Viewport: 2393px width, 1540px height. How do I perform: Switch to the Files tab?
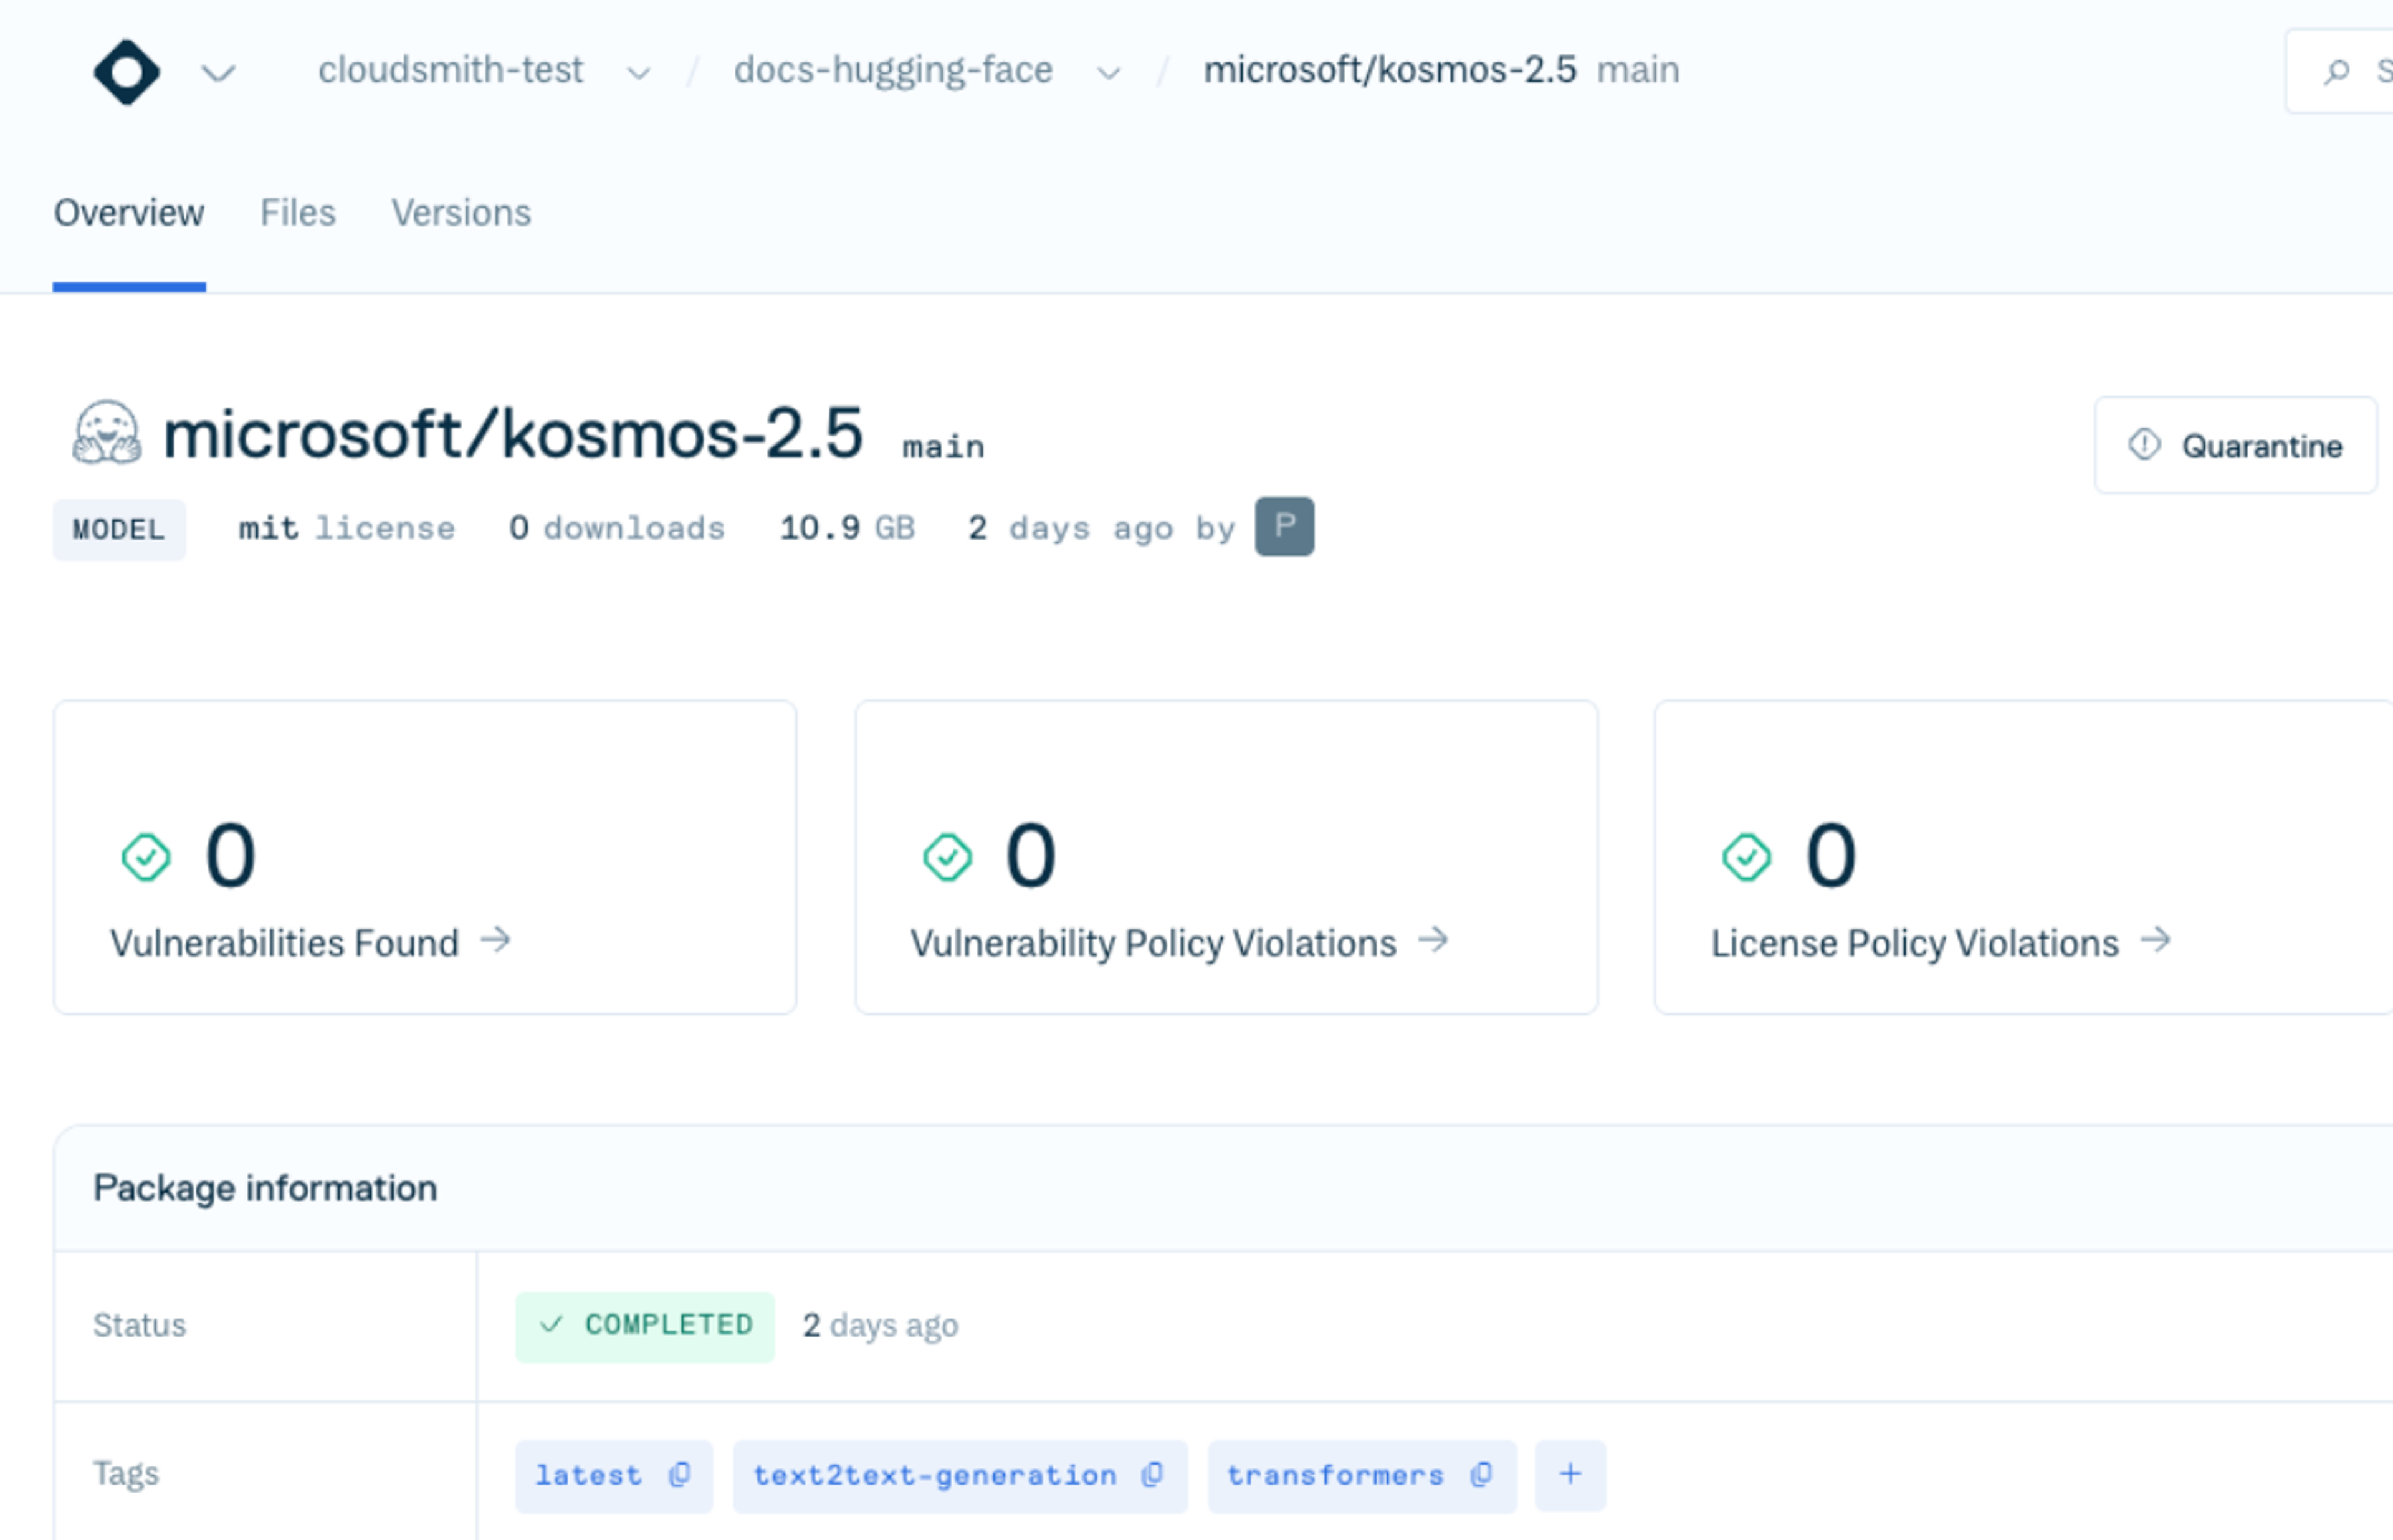pos(298,213)
